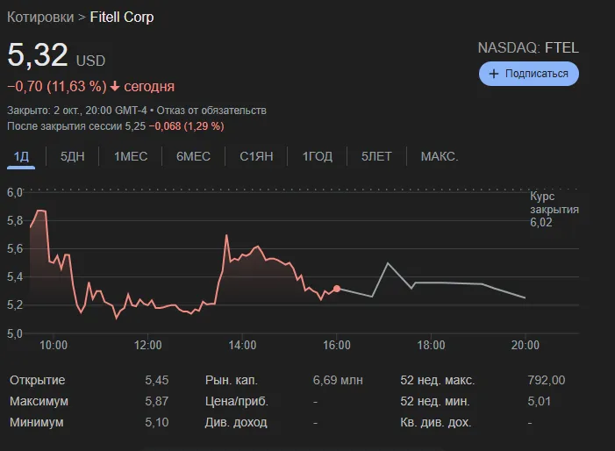Image resolution: width=615 pixels, height=451 pixels.
Task: Click the day low value 5,10
Action: 156,422
